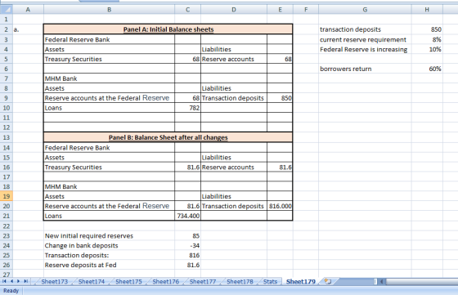The image size is (458, 295).
Task: Click 'MHM Bank' cell in row 7
Action: (110, 78)
